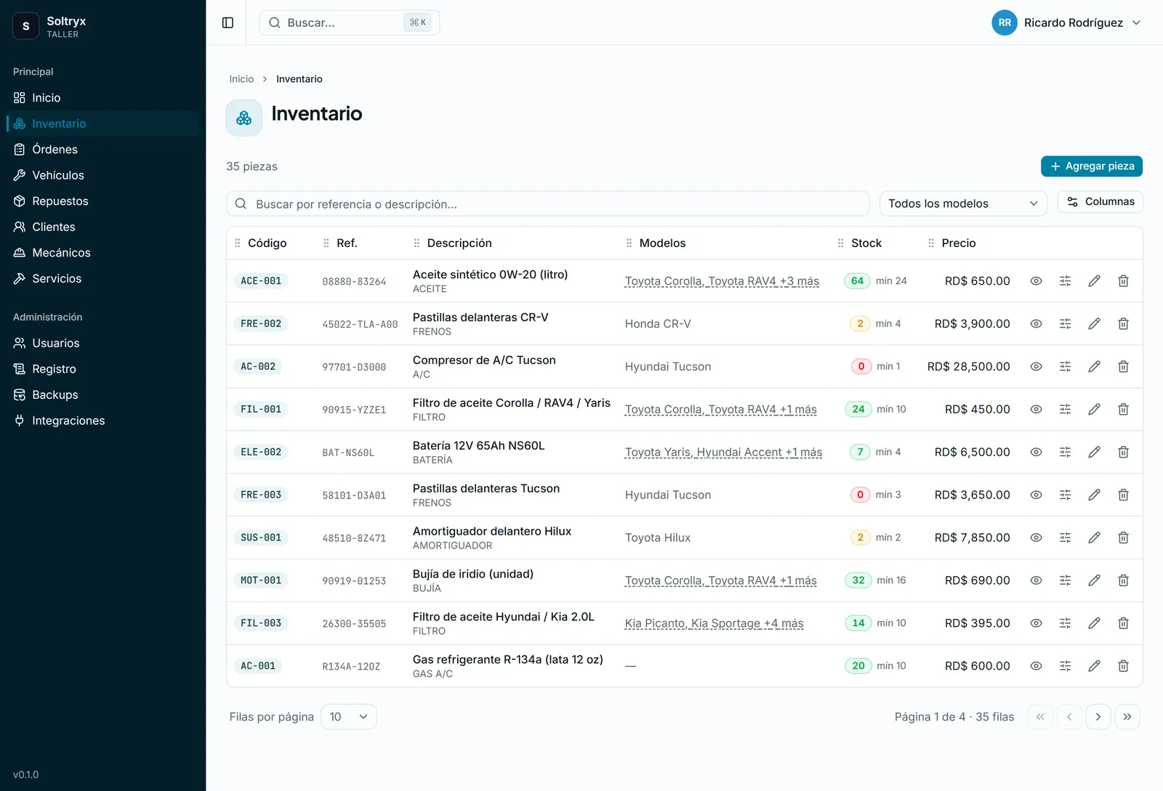Edit AC-001 refrigerant row pencil icon
The image size is (1163, 791).
point(1094,666)
